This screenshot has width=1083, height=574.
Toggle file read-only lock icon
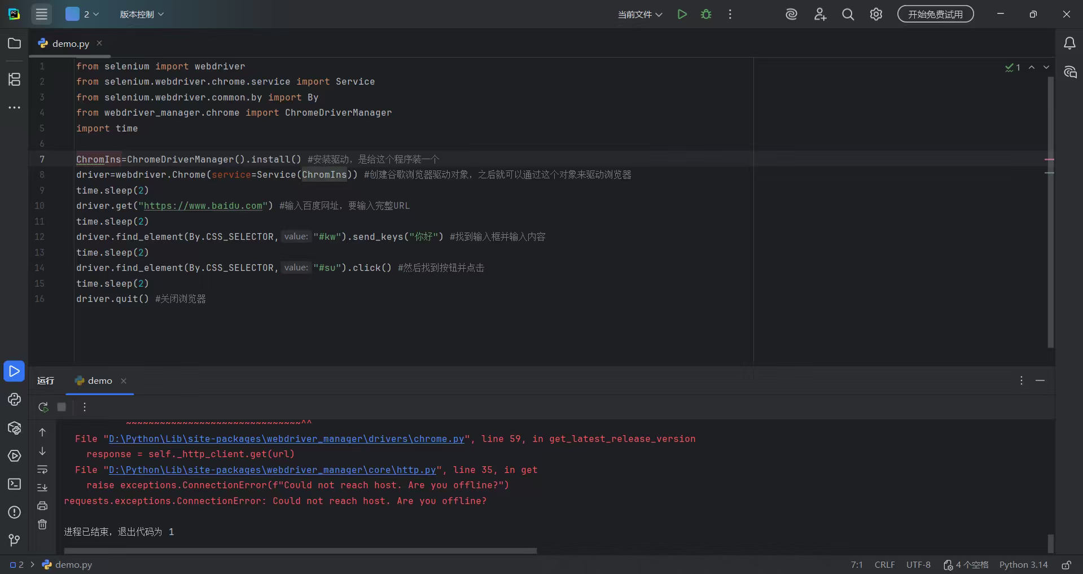click(1066, 564)
